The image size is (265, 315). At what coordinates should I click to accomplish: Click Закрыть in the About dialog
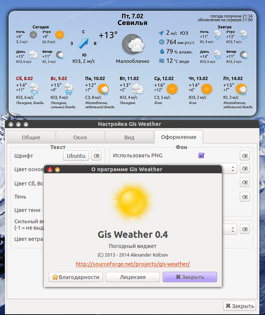tap(190, 277)
